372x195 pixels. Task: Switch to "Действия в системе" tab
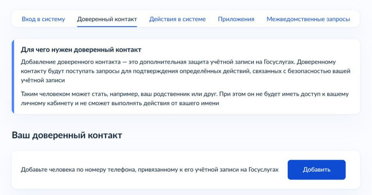point(177,19)
